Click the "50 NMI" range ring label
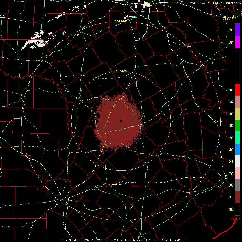The height and width of the screenshot is (242, 242). (x=121, y=71)
